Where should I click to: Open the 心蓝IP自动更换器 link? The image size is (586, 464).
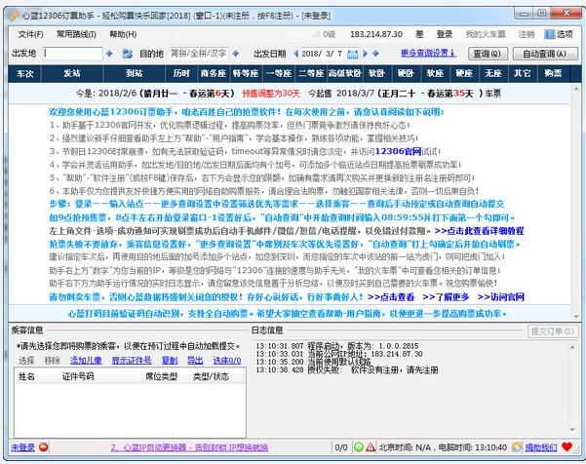pos(189,447)
